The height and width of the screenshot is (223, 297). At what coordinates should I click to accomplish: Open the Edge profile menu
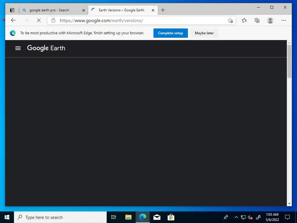coord(270,20)
